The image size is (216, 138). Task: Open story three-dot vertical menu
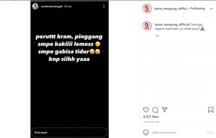click(x=104, y=6)
